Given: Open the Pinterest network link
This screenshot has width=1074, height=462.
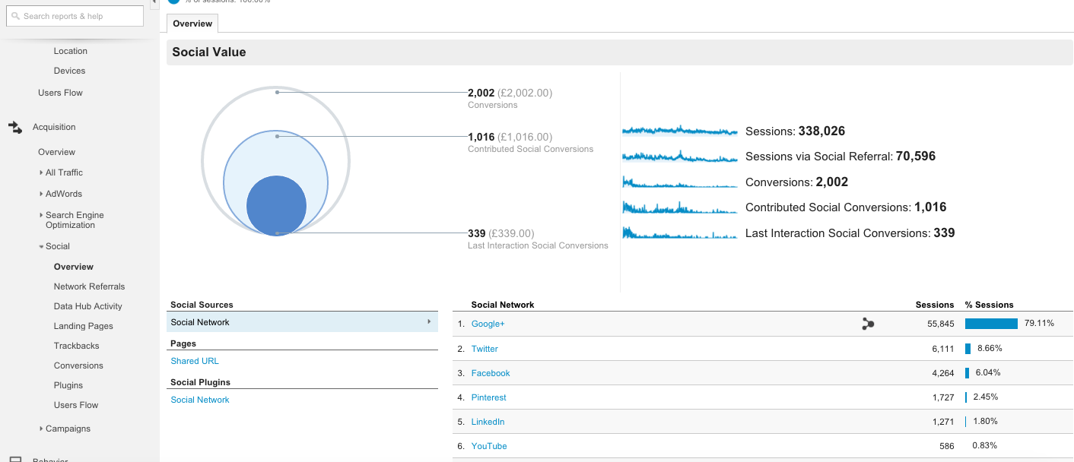Looking at the screenshot, I should (488, 397).
